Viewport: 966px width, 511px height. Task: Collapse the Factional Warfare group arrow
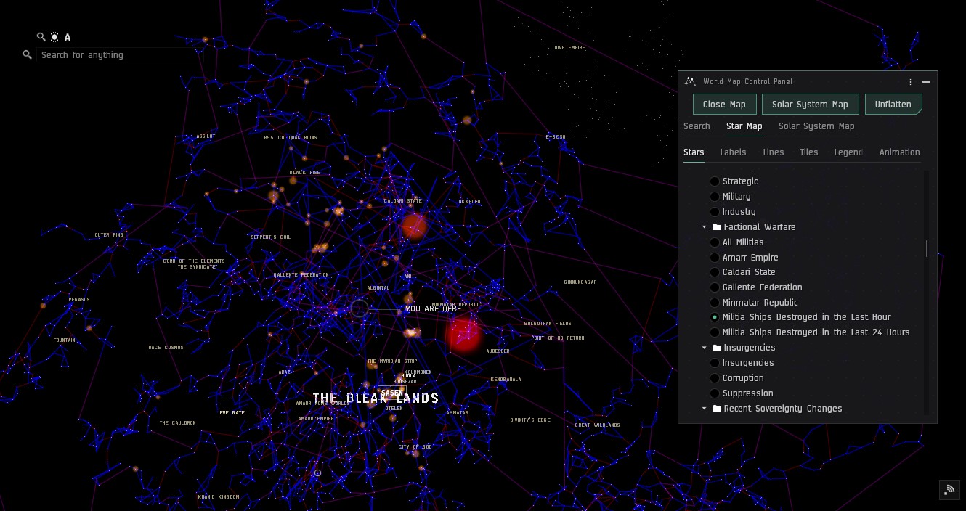tap(705, 227)
